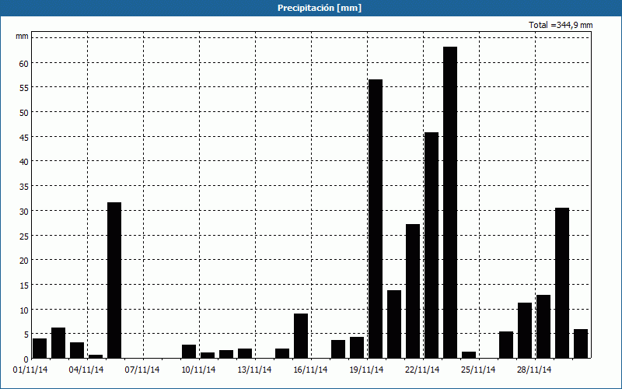Click the x-axis date label '13/11/14'
Image resolution: width=622 pixels, height=389 pixels.
point(254,370)
